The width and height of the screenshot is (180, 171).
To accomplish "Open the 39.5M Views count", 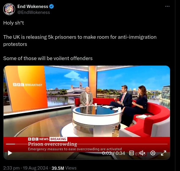I will click(x=64, y=168).
